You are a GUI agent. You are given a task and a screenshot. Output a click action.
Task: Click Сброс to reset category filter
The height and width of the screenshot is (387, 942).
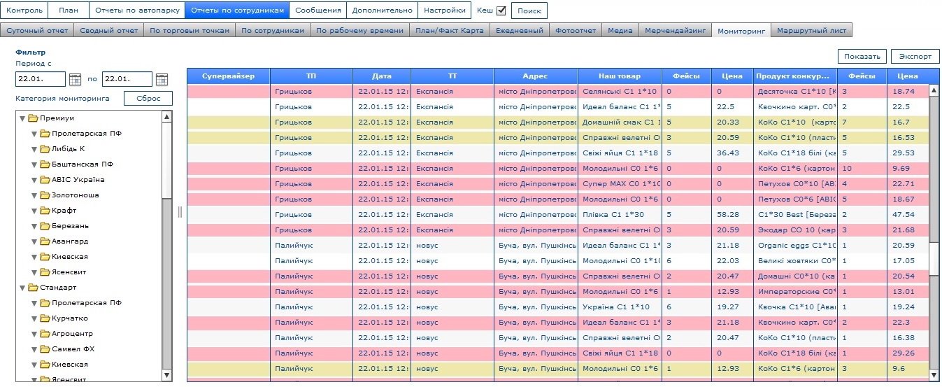[x=148, y=99]
